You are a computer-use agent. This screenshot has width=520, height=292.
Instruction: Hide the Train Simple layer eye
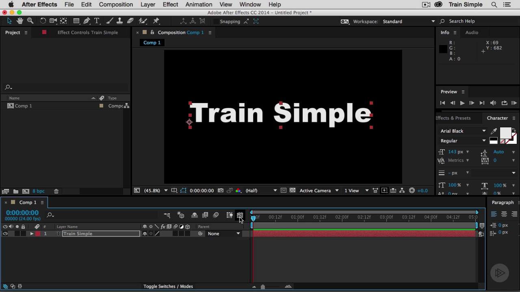pyautogui.click(x=5, y=234)
